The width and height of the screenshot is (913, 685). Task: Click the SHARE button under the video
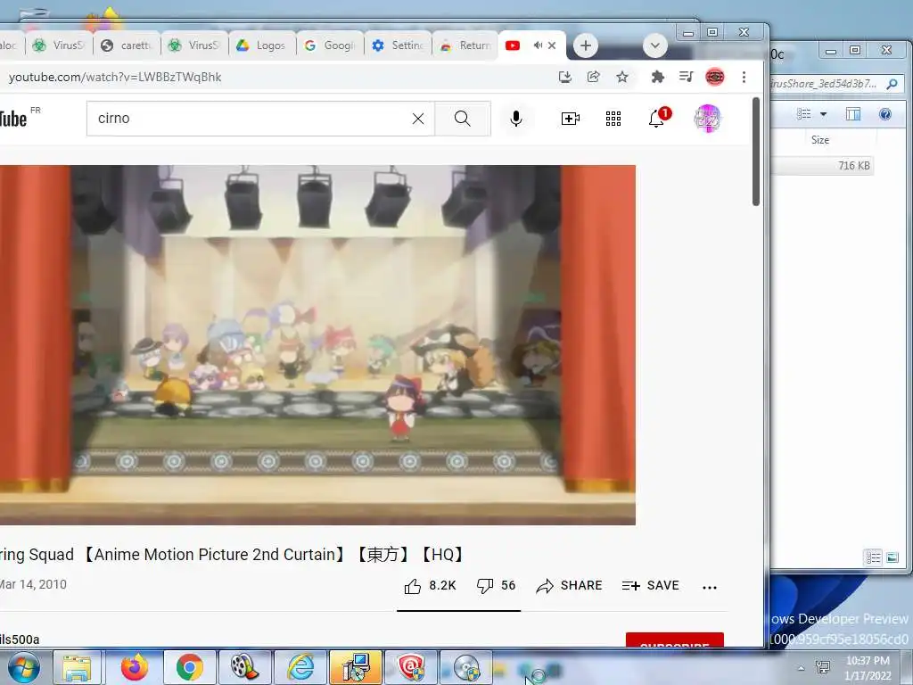(569, 586)
